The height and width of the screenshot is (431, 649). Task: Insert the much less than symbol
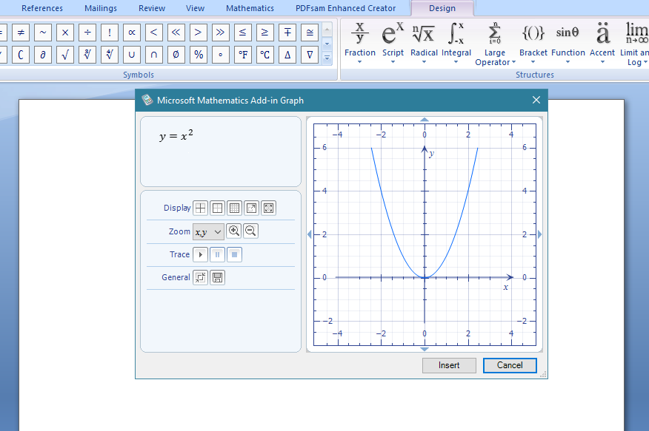click(176, 33)
